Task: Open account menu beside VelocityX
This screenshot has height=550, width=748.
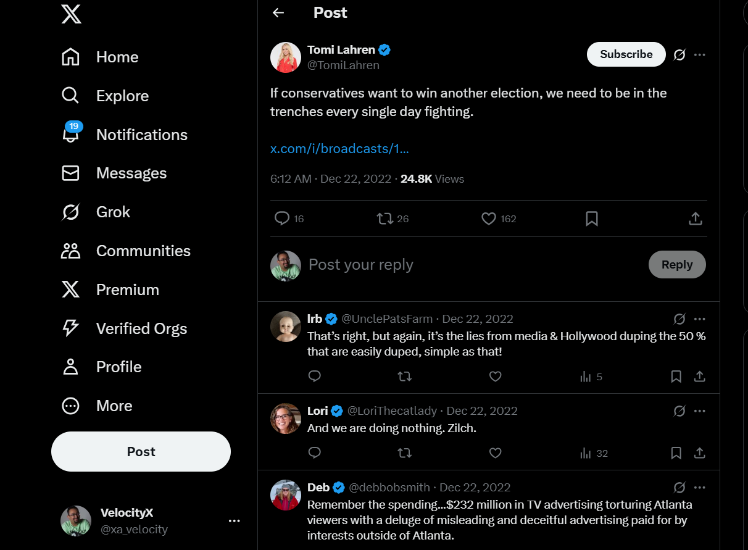Action: pos(234,521)
